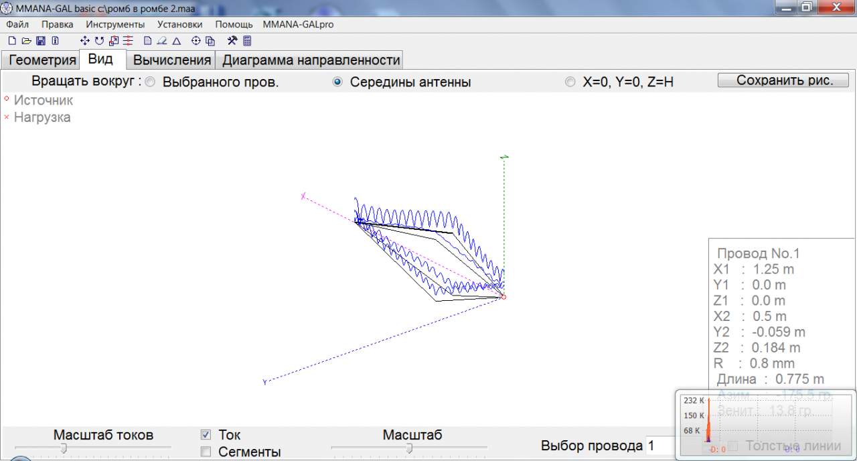The height and width of the screenshot is (461, 857).
Task: Click the 'Z2 : 0.184 m' value
Action: tap(757, 348)
